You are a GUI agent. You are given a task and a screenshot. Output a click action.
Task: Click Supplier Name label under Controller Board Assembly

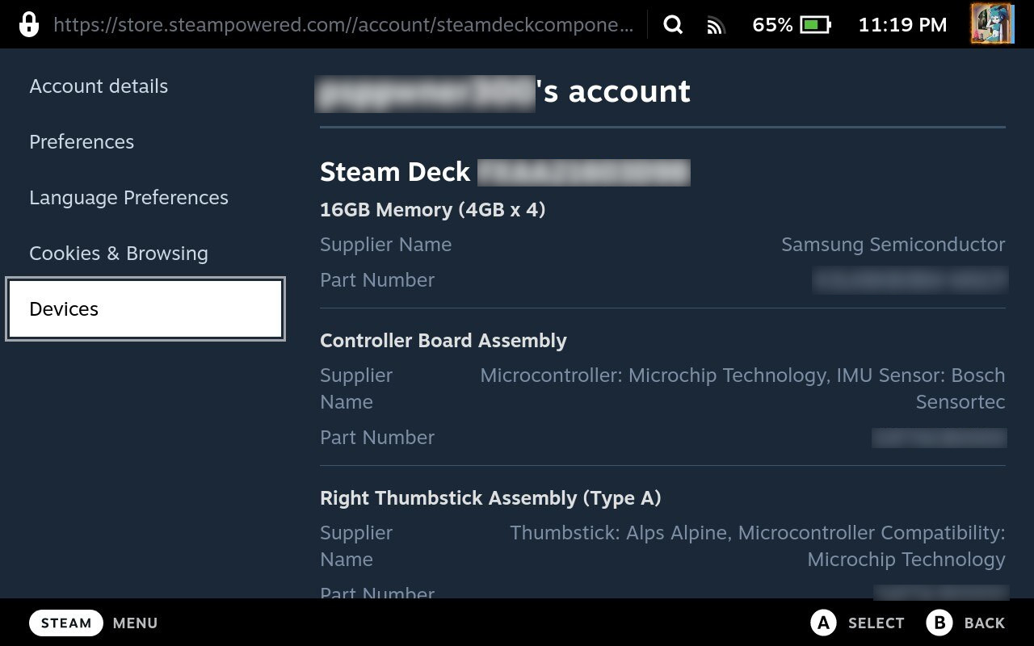point(356,388)
